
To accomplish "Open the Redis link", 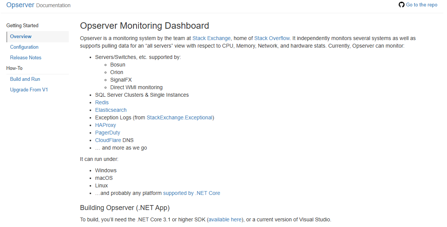I will (x=102, y=102).
